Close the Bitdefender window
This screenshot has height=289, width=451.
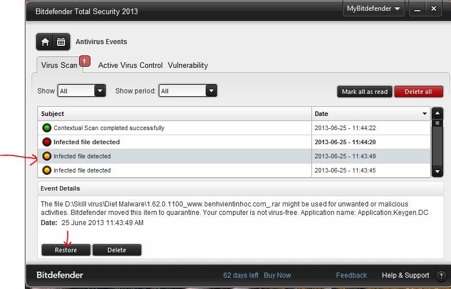click(433, 8)
